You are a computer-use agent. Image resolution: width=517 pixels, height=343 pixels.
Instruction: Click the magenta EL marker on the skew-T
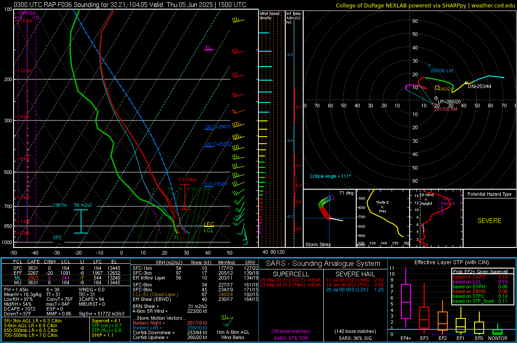point(209,48)
